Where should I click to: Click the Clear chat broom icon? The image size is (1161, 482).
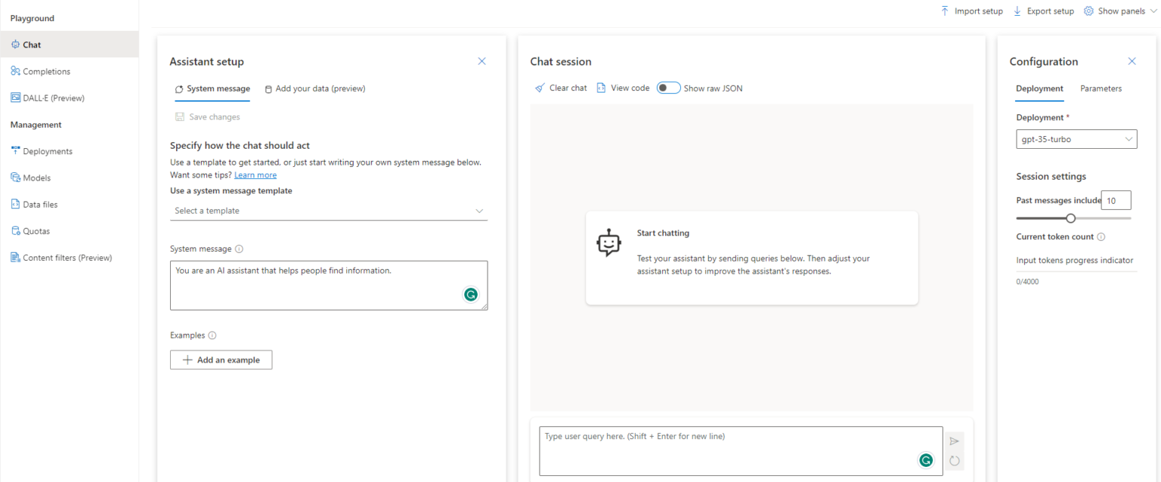[540, 87]
